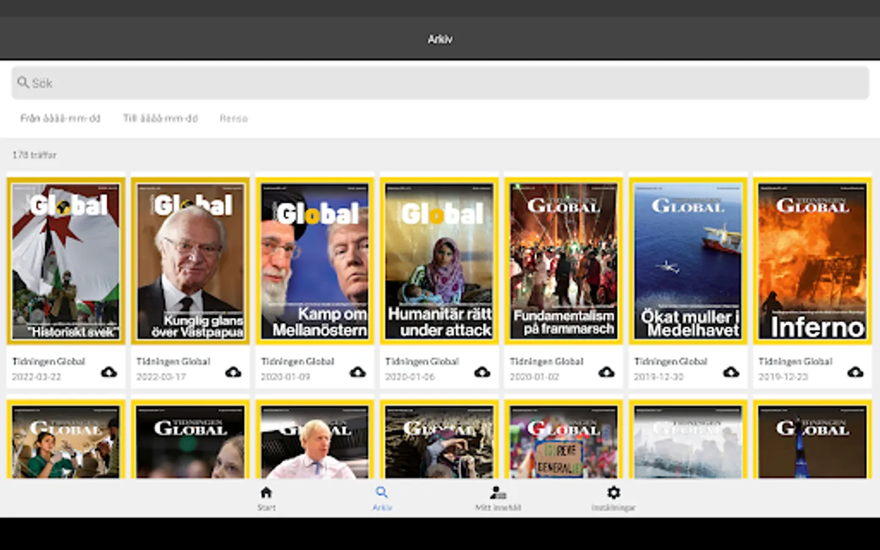Click the Rensa clear button
The height and width of the screenshot is (550, 880).
[x=233, y=118]
